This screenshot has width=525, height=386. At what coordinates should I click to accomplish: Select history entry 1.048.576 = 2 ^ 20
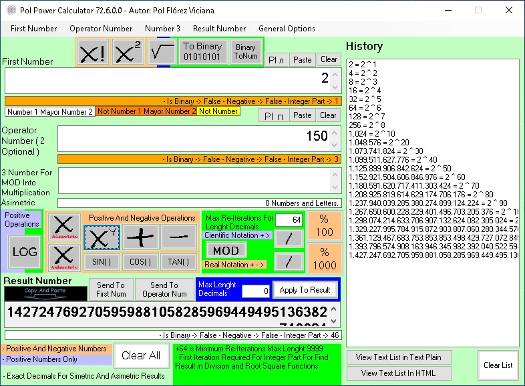[x=379, y=143]
